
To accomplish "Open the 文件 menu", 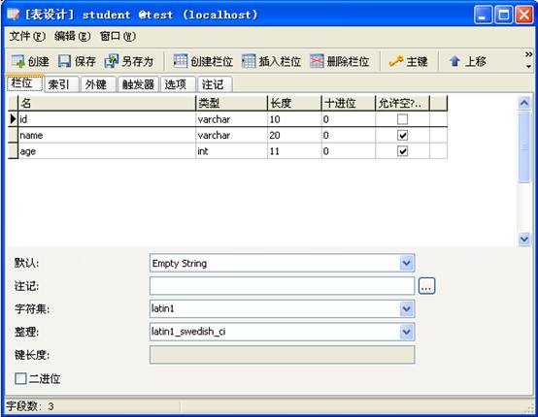I will 27,36.
